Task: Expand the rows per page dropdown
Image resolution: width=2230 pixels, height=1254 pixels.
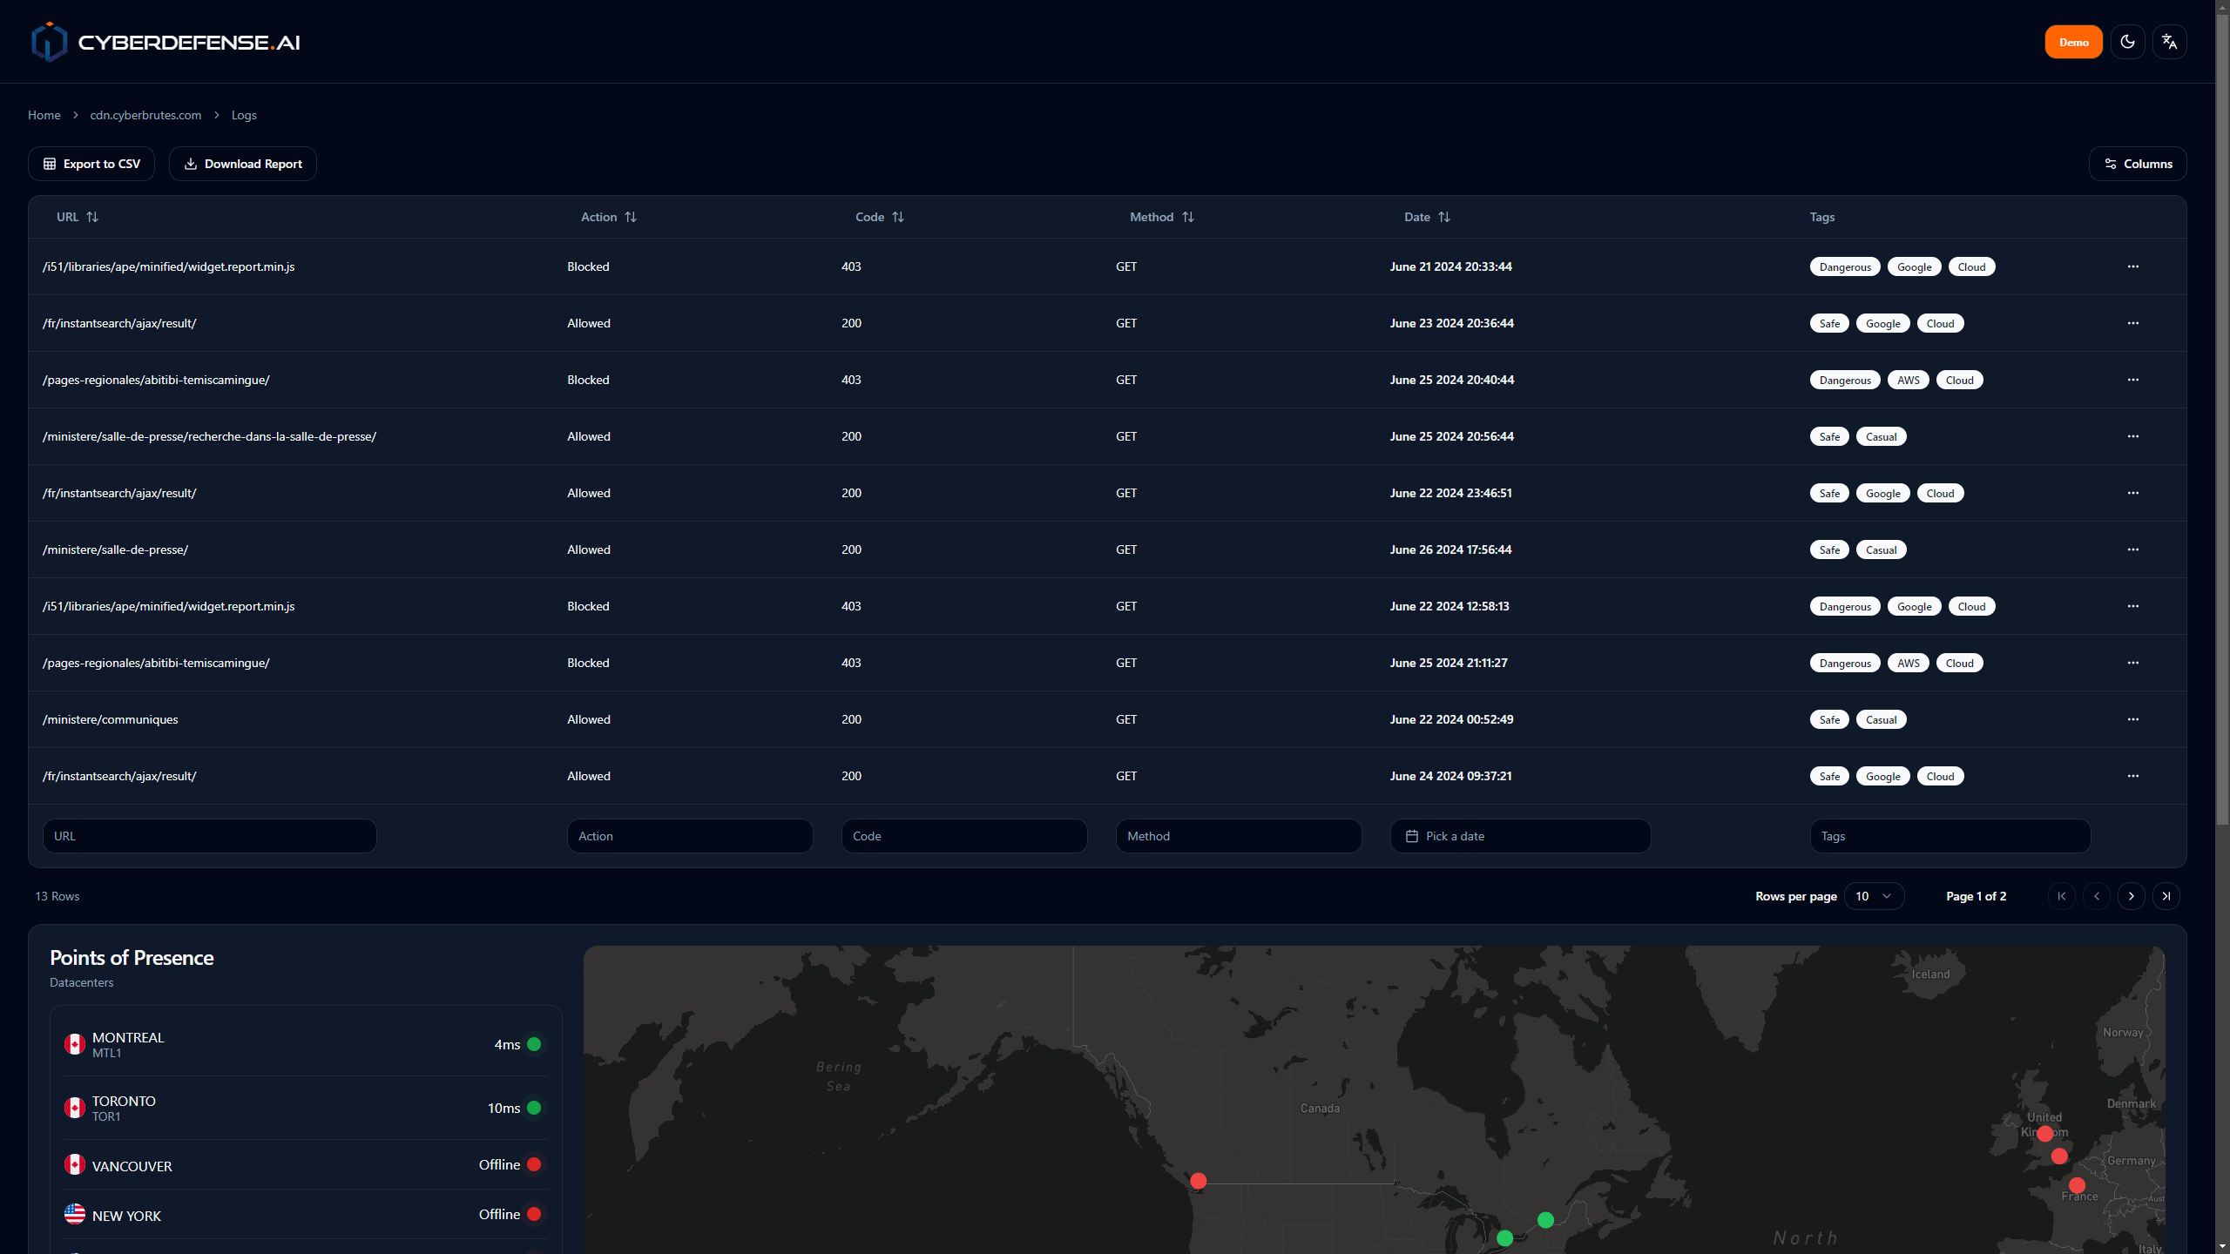Action: (1874, 896)
